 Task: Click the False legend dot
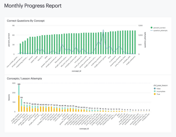point(155,88)
